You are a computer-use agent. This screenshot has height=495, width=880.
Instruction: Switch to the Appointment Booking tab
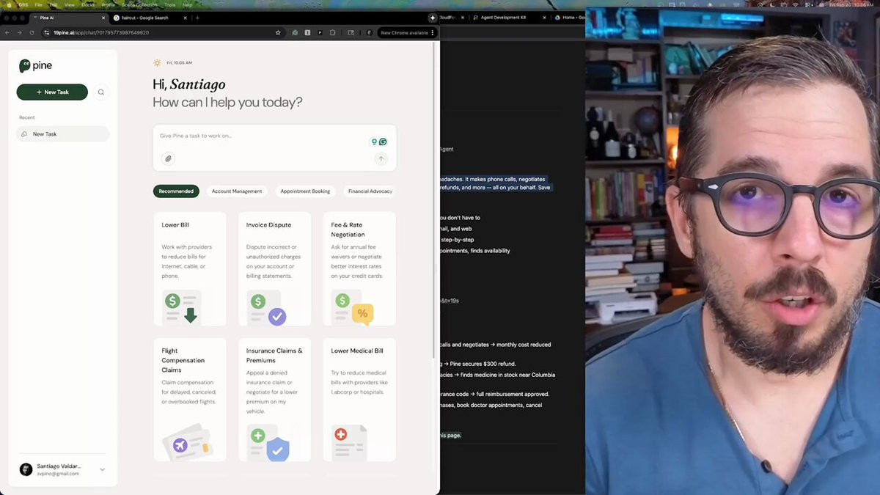click(x=305, y=191)
